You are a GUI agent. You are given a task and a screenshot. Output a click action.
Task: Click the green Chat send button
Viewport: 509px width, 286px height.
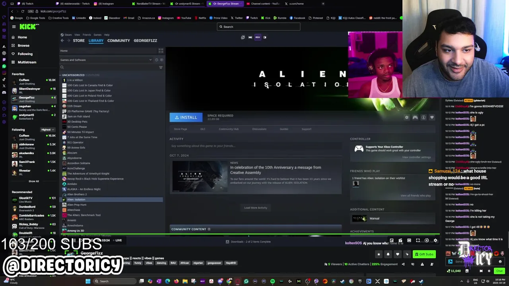click(499, 271)
